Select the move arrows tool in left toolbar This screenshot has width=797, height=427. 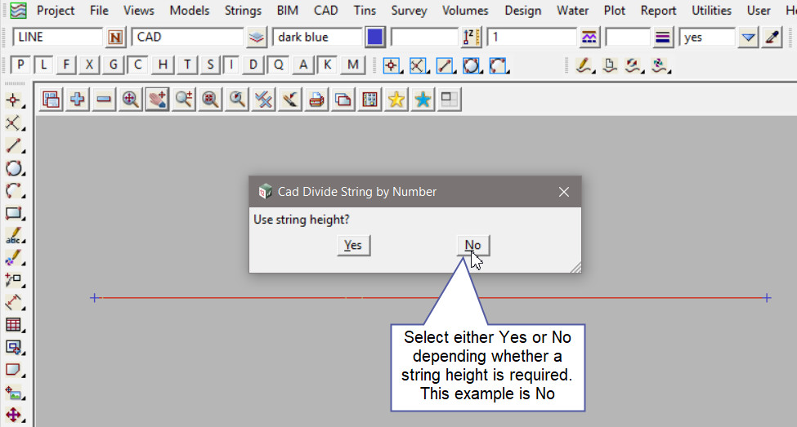pyautogui.click(x=14, y=415)
